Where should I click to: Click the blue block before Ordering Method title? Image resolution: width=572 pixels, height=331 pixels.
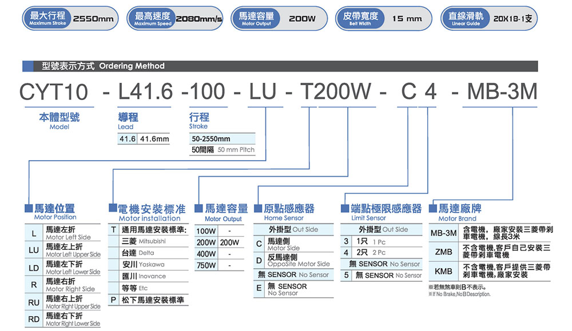pos(30,66)
